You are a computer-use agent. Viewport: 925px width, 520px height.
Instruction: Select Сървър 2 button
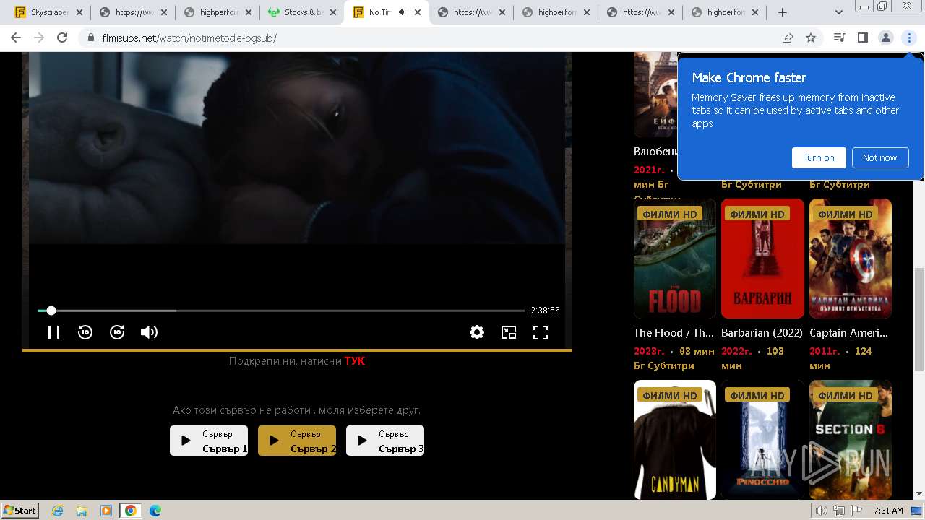tap(297, 441)
